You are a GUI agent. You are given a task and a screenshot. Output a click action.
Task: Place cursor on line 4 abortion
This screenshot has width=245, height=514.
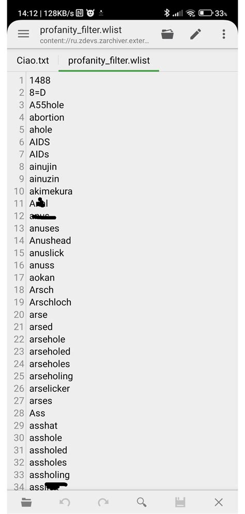tap(47, 118)
